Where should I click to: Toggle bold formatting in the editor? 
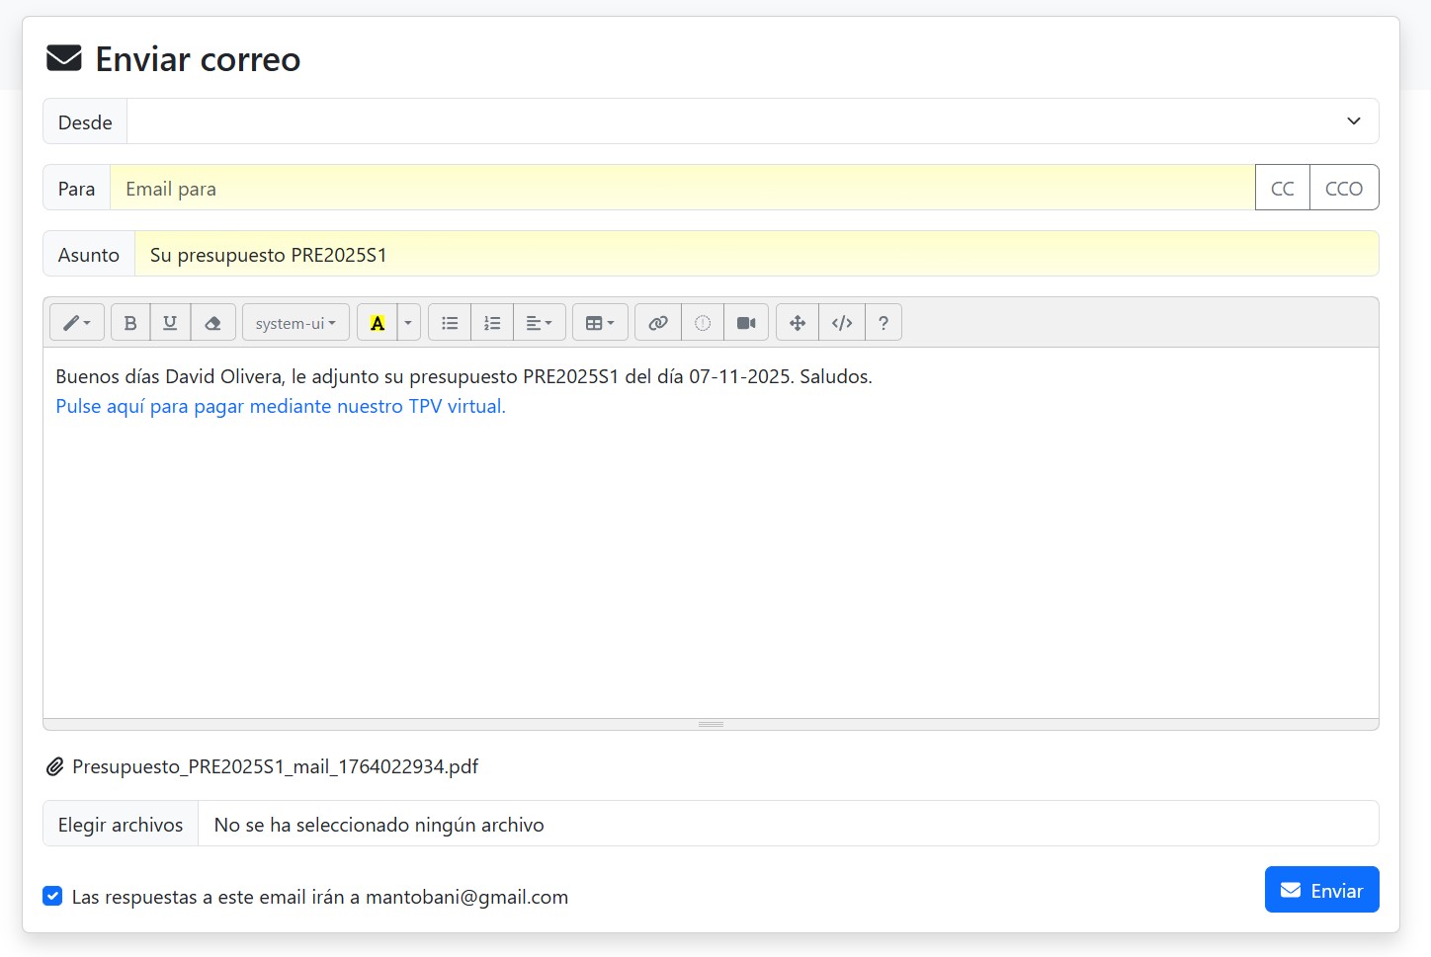click(130, 323)
